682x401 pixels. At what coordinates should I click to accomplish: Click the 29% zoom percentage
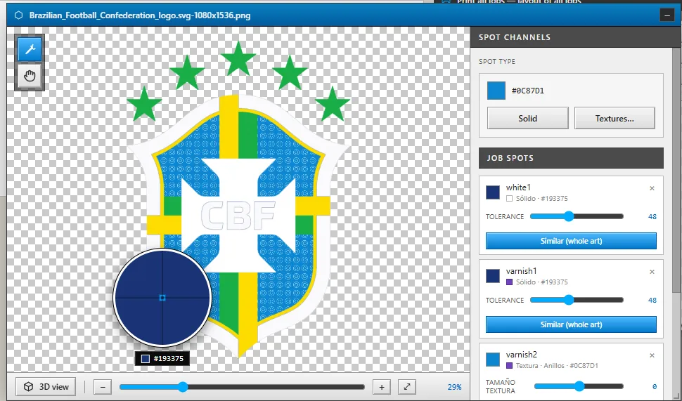click(454, 387)
